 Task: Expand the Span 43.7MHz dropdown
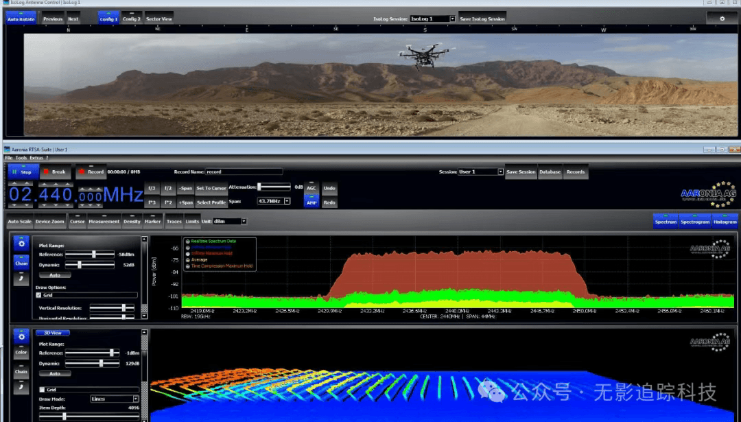coord(287,202)
